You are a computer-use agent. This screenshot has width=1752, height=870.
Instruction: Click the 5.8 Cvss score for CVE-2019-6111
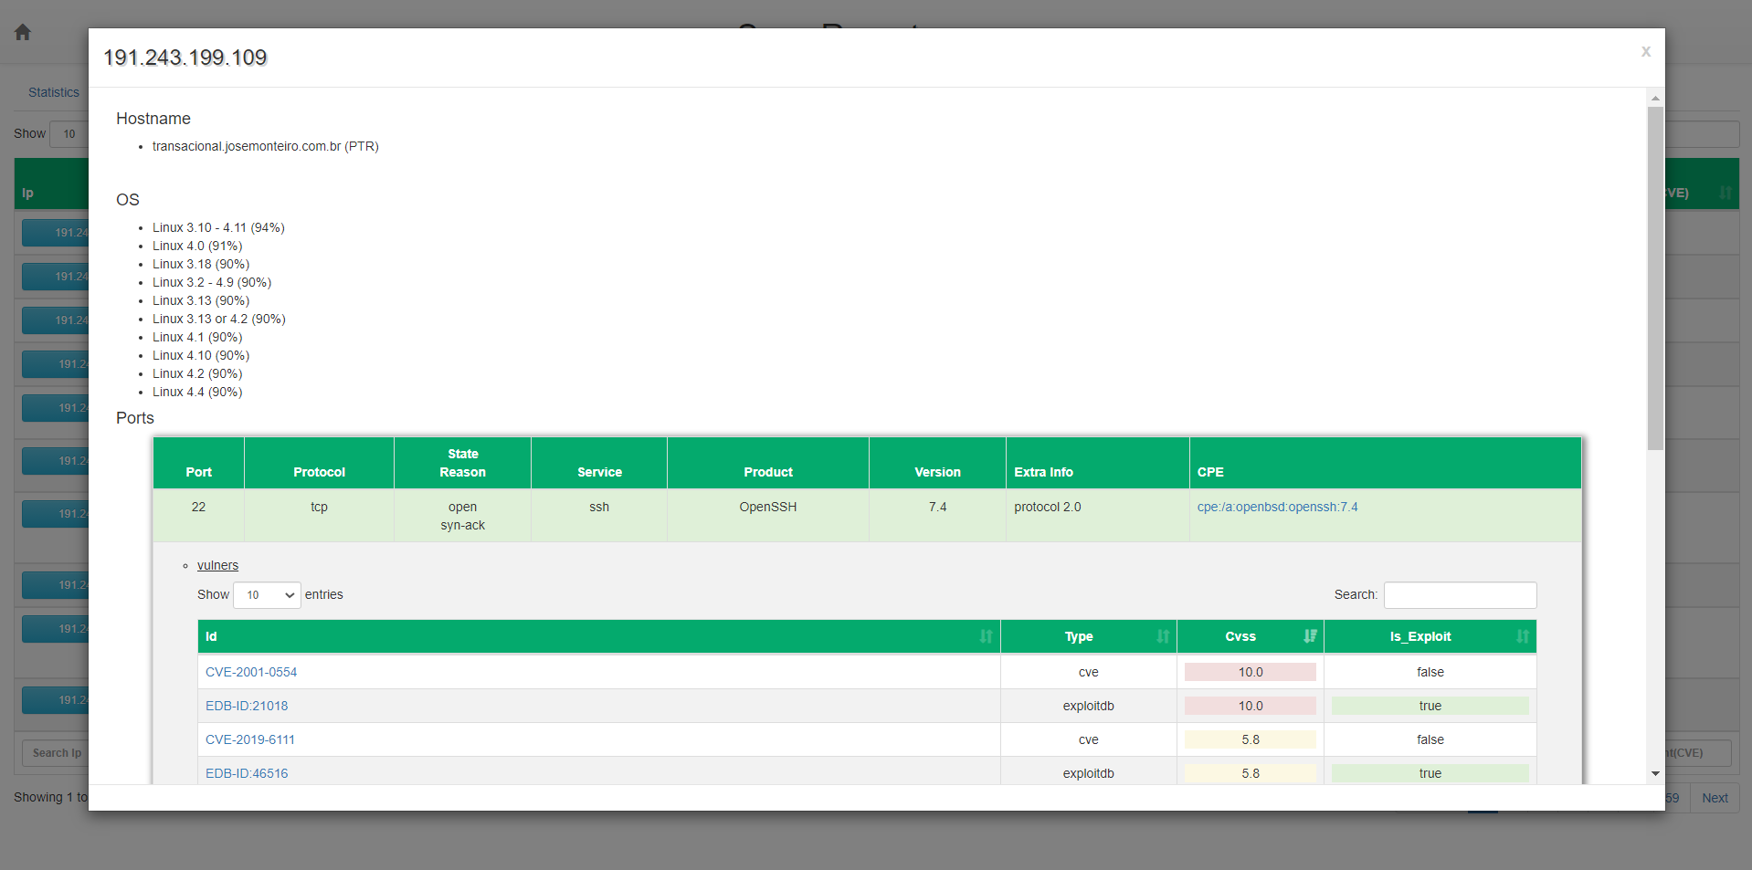[x=1250, y=739]
